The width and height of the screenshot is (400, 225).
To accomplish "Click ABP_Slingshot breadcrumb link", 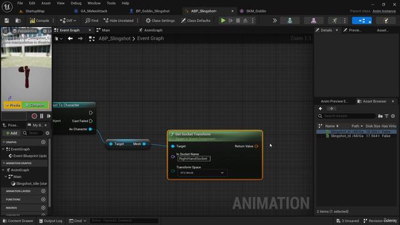I will point(114,39).
